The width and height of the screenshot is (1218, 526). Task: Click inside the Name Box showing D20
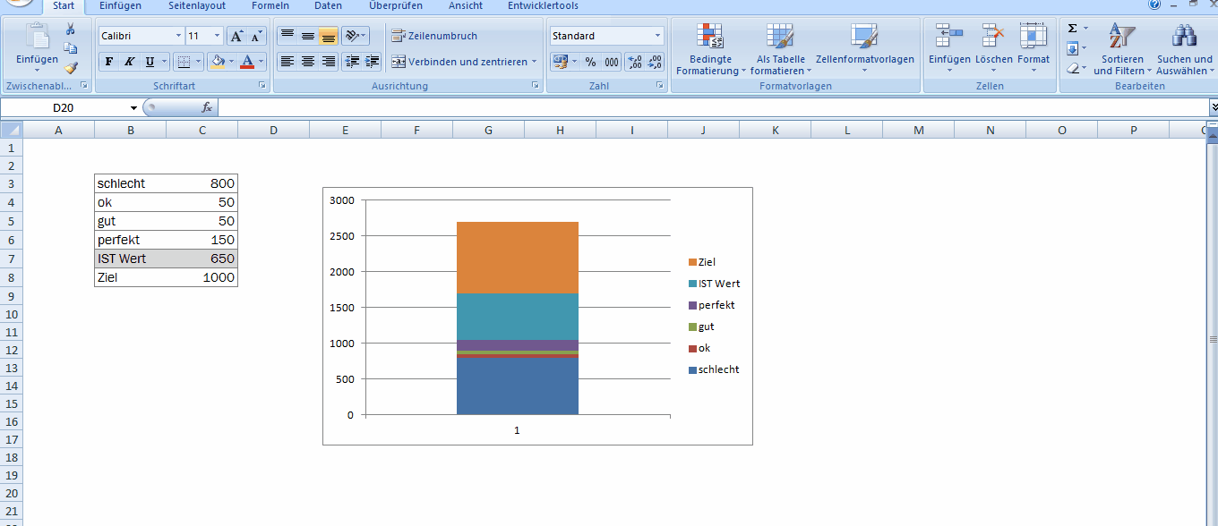click(x=63, y=107)
